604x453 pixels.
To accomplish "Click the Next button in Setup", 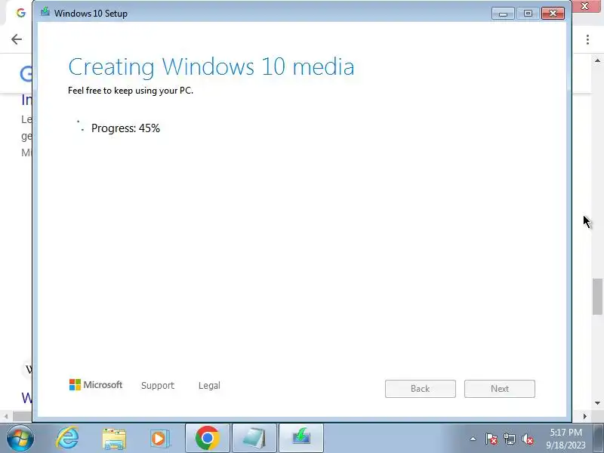I will [x=500, y=389].
